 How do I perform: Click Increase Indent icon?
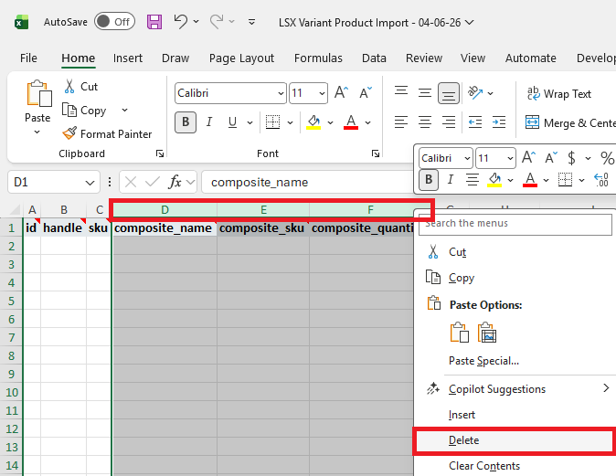tap(499, 122)
